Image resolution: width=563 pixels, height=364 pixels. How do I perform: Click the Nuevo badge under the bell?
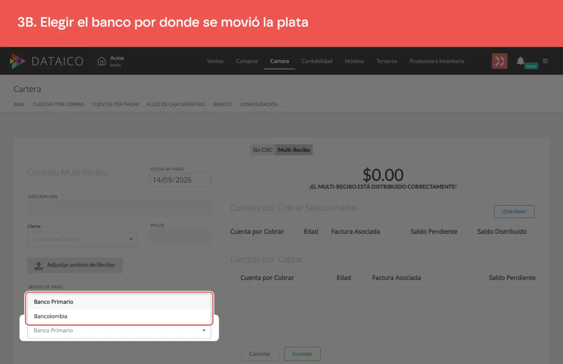pyautogui.click(x=531, y=66)
